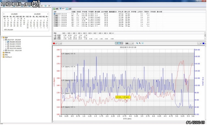207x125 pixels.
Task: Click the MultiSport folder icon
Action: pos(4,57)
